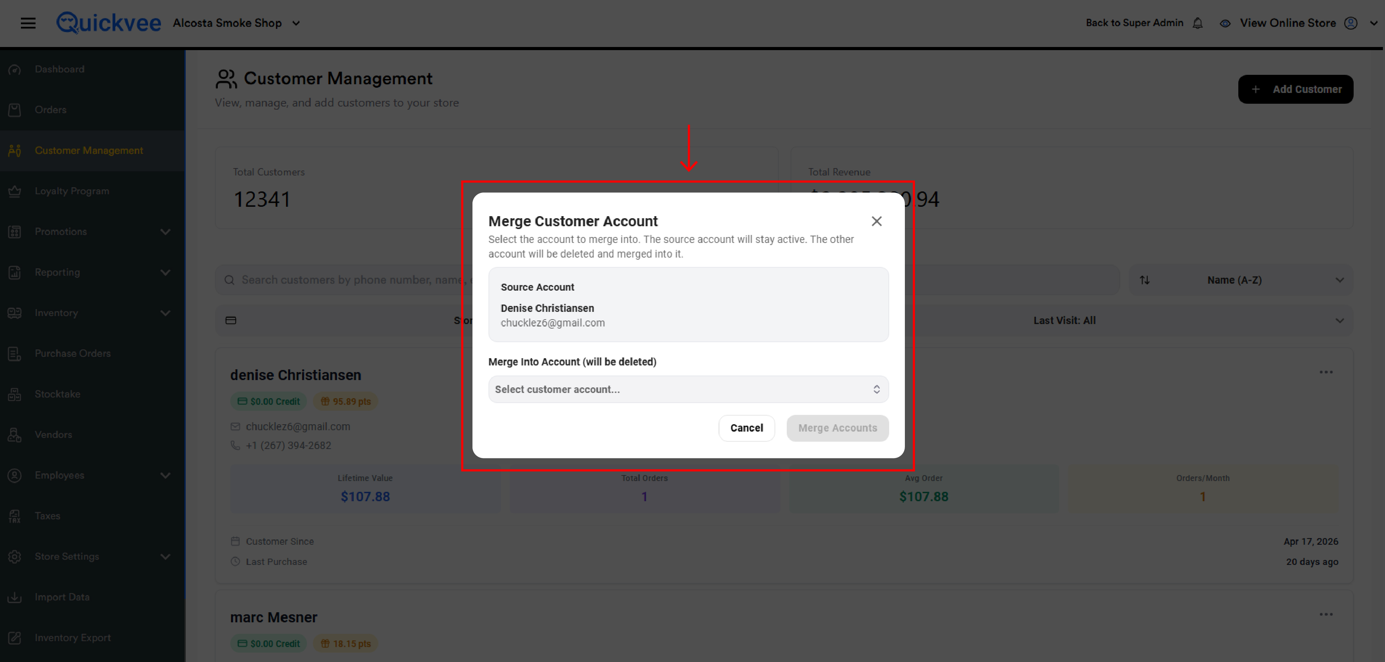Click Denise Christiansen source account name in dialog

coord(547,308)
